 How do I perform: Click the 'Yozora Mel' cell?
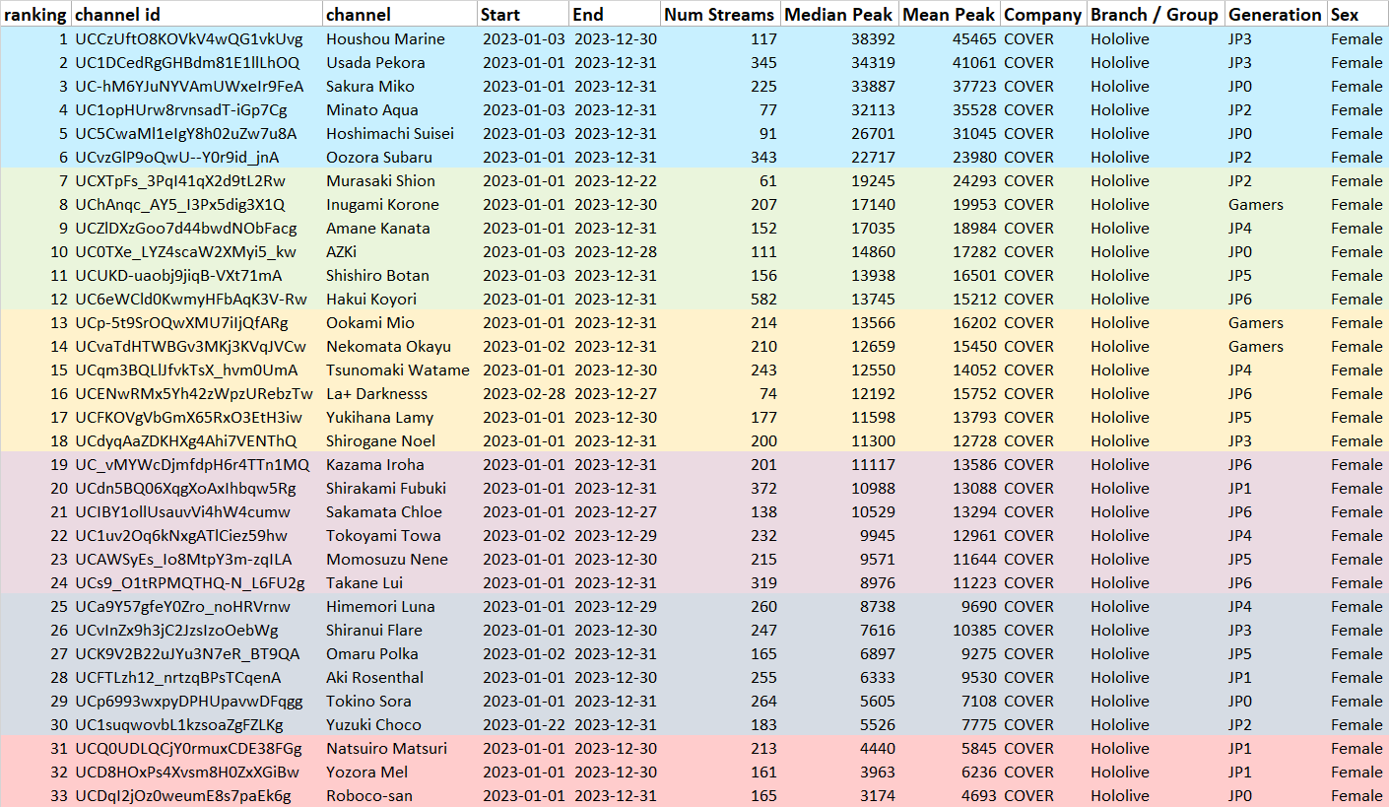(x=400, y=773)
